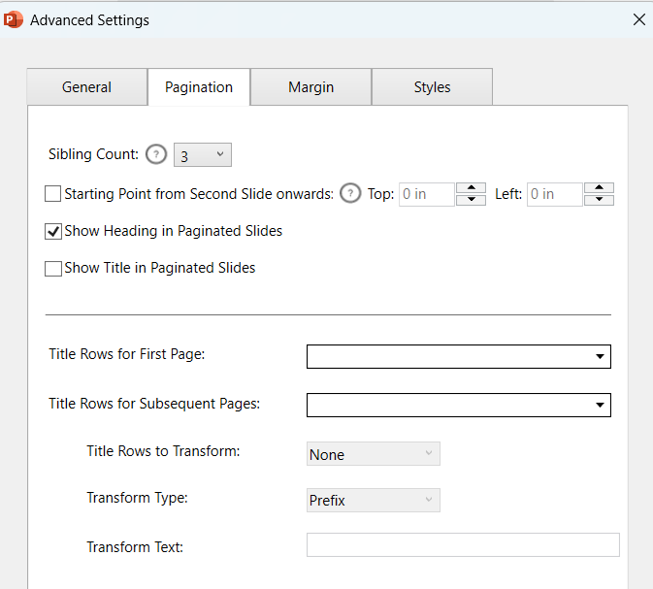Switch to the Margin tab
The width and height of the screenshot is (653, 589).
pyautogui.click(x=310, y=87)
